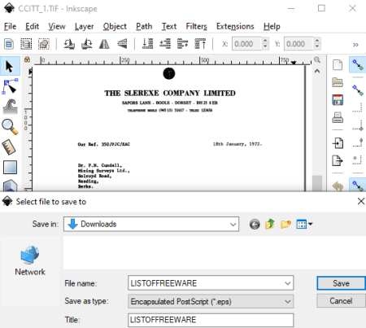This screenshot has height=328, width=366.
Task: Open the Layer menu
Action: coord(84,26)
